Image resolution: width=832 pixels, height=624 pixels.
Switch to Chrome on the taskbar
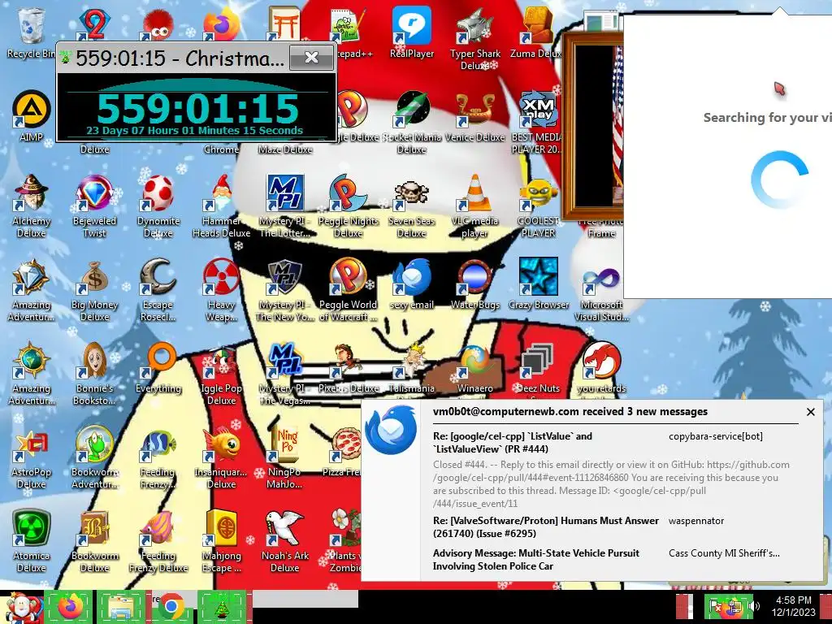point(171,606)
